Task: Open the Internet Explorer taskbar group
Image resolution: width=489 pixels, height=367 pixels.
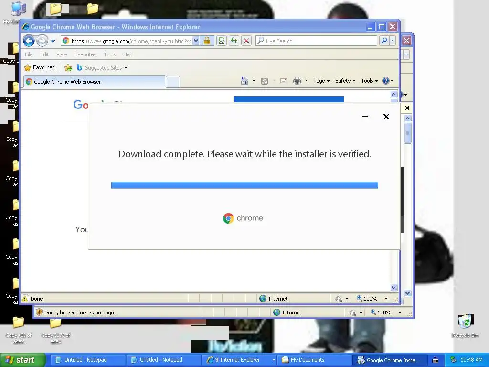Action: tap(239, 360)
